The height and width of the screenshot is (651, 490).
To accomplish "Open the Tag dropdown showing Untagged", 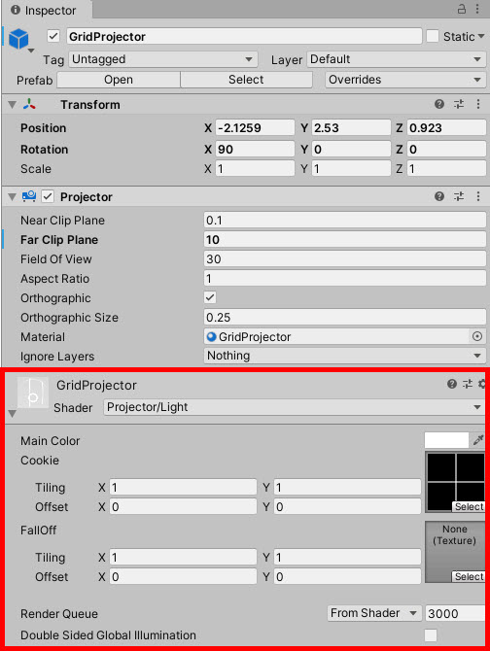I will click(162, 59).
